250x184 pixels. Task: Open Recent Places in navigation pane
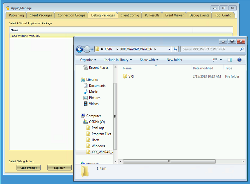[99, 68]
